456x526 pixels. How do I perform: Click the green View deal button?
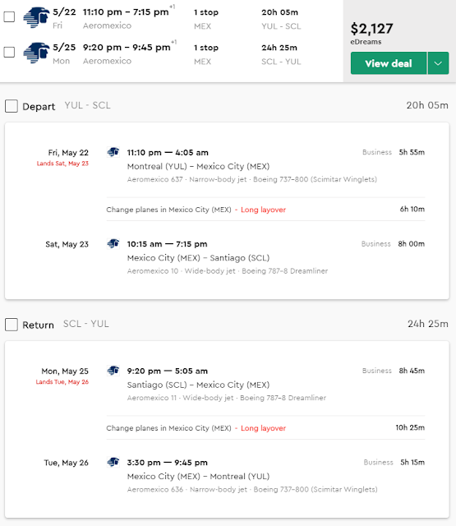point(389,63)
